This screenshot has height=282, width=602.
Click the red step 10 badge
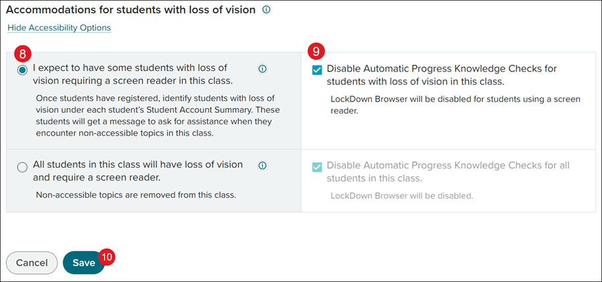(108, 255)
